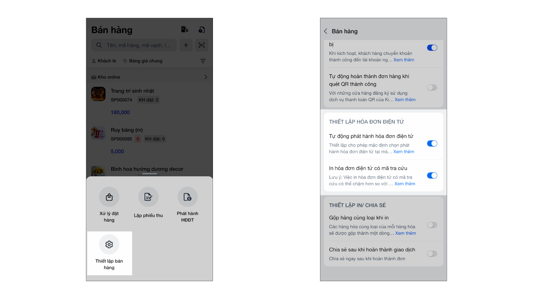Open the Ruy băng (m) product thumbnail

point(98,133)
